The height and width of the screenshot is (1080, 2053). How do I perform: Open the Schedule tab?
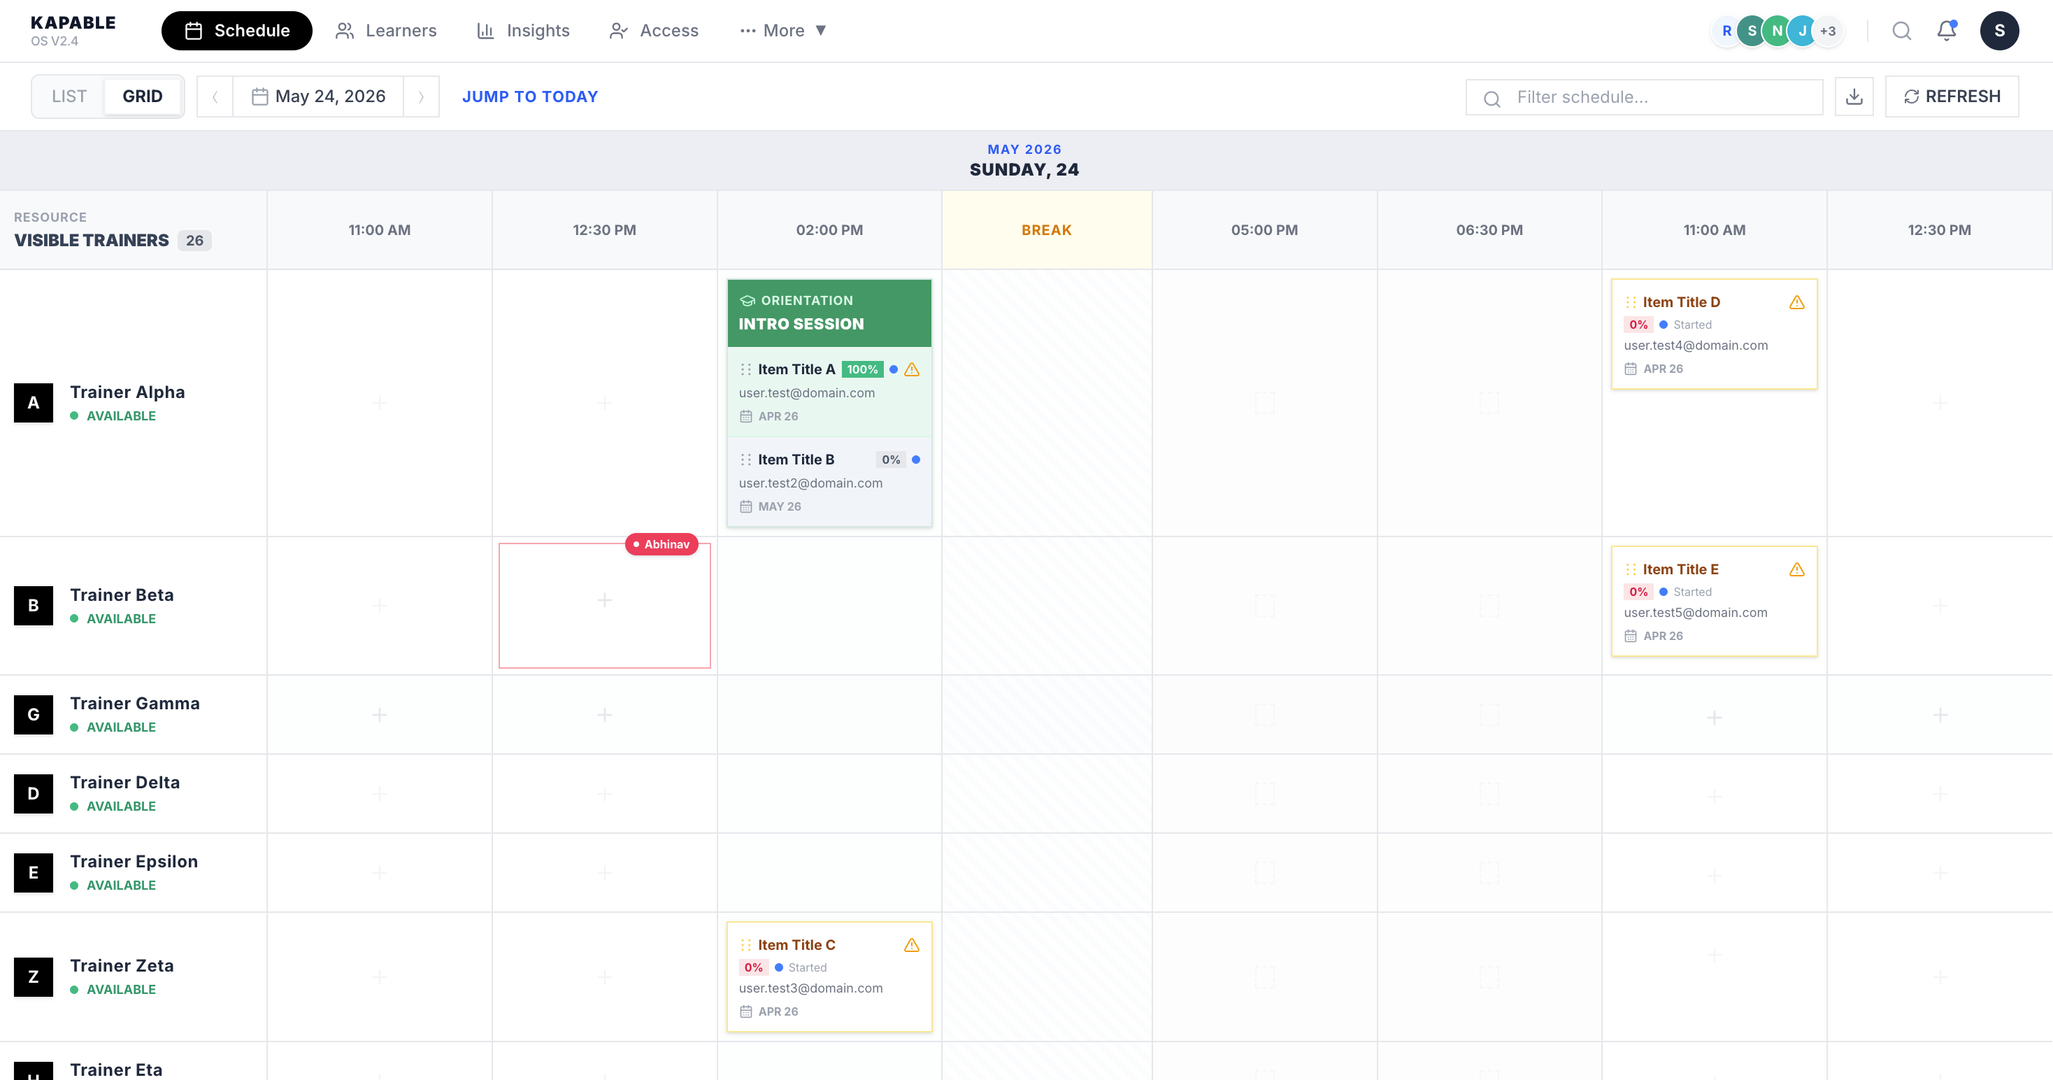tap(237, 30)
